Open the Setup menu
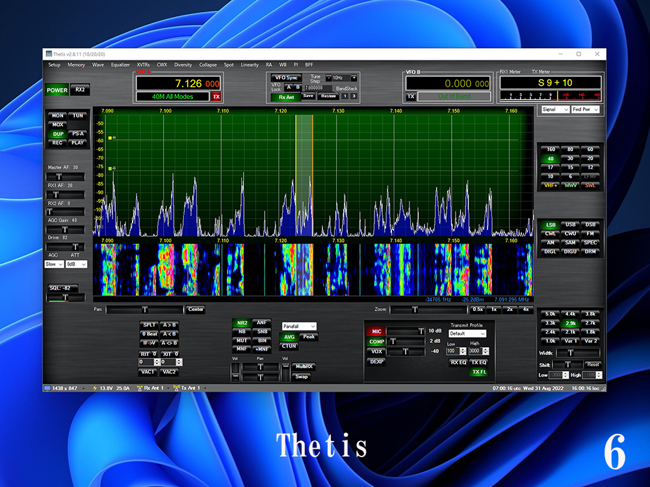Viewport: 650px width, 487px height. [55, 64]
